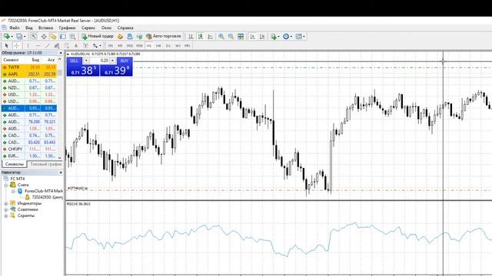Click the New Chart toolbar icon
Viewport: 492px width, 276px height.
coord(6,37)
